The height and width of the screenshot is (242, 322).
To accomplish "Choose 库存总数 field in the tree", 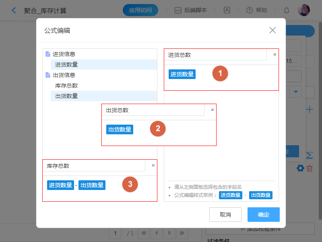I will [66, 86].
